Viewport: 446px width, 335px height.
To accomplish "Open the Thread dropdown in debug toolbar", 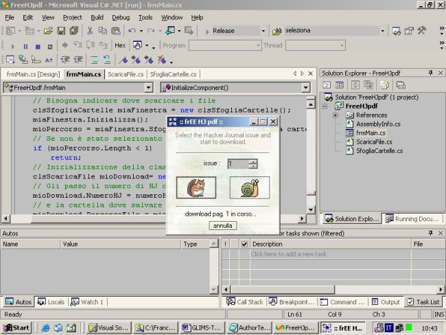I will (342, 45).
